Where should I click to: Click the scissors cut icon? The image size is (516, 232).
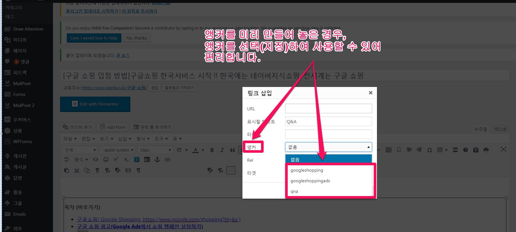(x=77, y=170)
